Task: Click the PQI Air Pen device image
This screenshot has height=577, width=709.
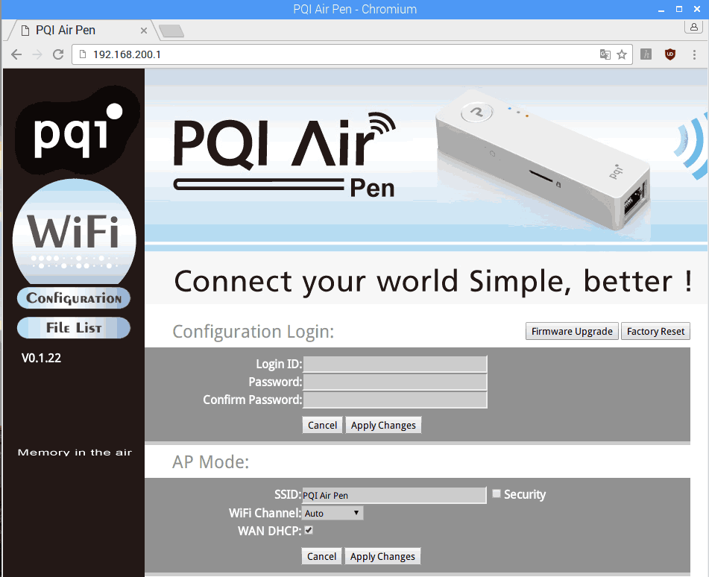Action: (543, 160)
